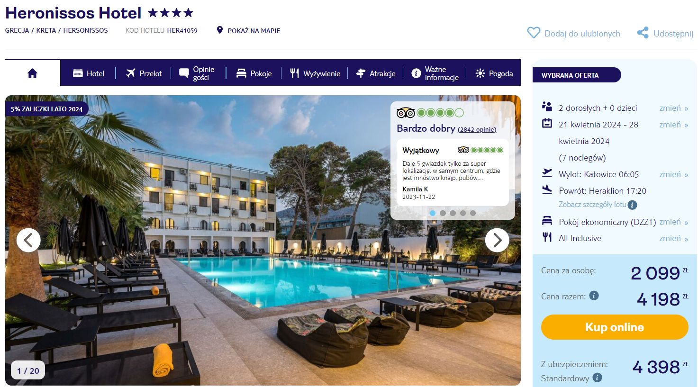Select the last review carousel dot
Screen dimensions: 698x387
(473, 213)
